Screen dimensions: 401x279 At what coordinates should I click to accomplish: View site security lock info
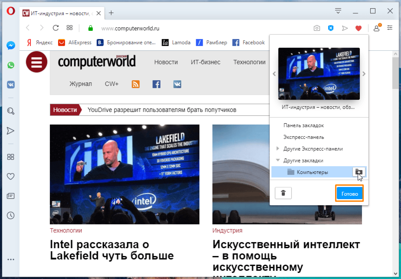click(90, 28)
